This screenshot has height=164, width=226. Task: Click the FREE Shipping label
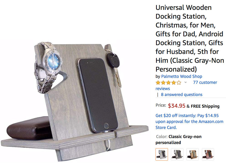(205, 106)
